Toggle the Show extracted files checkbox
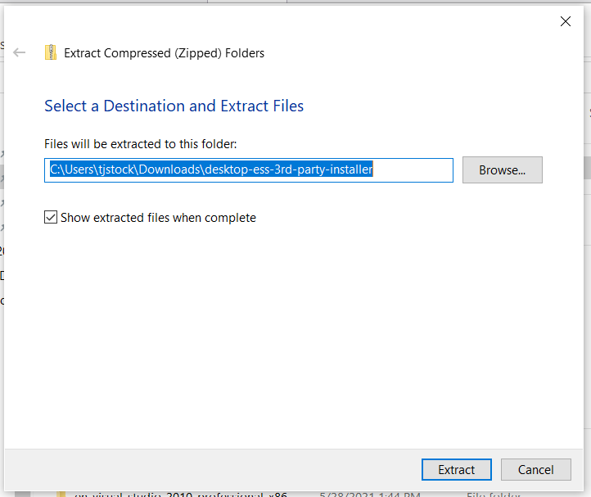Viewport: 591px width, 497px height. coord(51,218)
